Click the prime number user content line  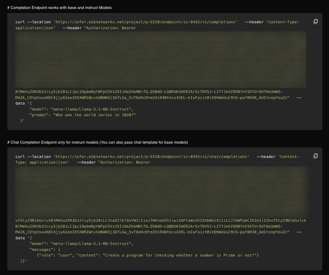(148, 255)
